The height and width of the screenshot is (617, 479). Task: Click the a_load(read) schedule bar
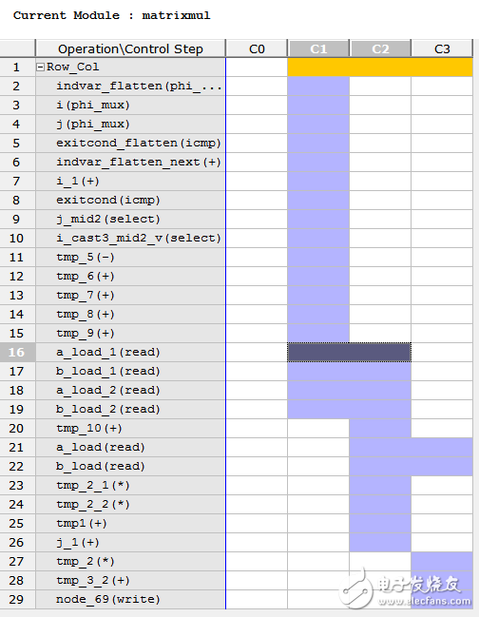411,448
